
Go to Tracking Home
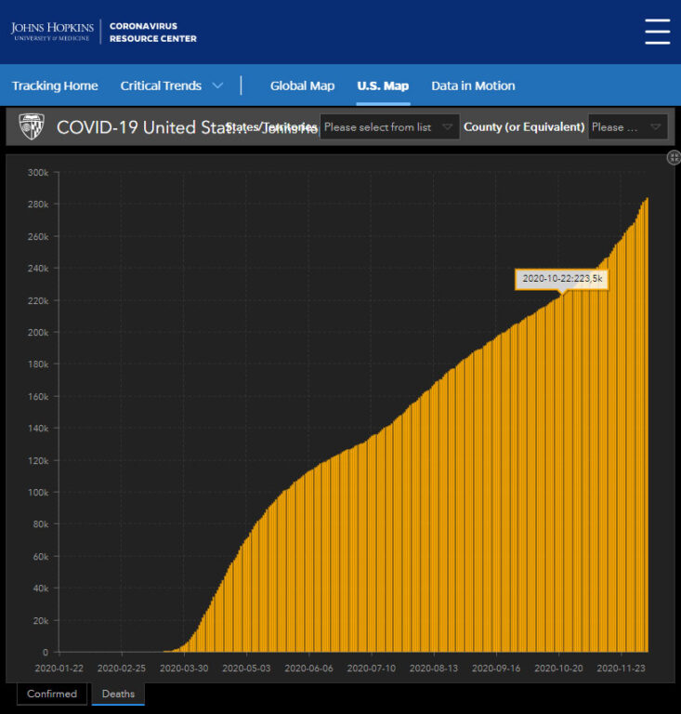tap(55, 86)
